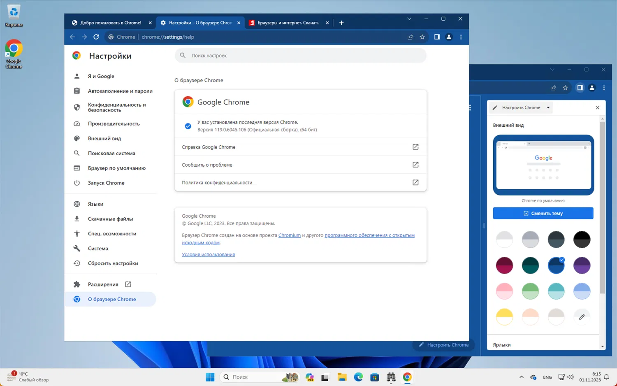Follow the "Chromium" hyperlink
This screenshot has width=617, height=386.
coord(290,235)
